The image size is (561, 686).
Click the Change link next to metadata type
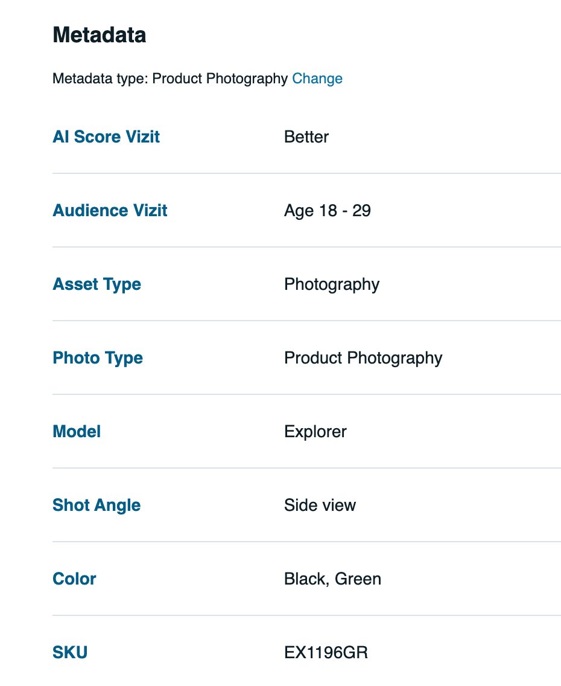[317, 79]
